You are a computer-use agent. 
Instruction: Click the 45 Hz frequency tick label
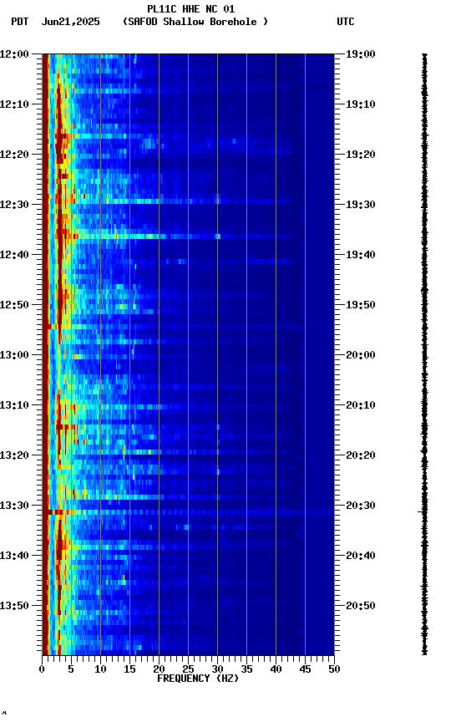pos(305,669)
